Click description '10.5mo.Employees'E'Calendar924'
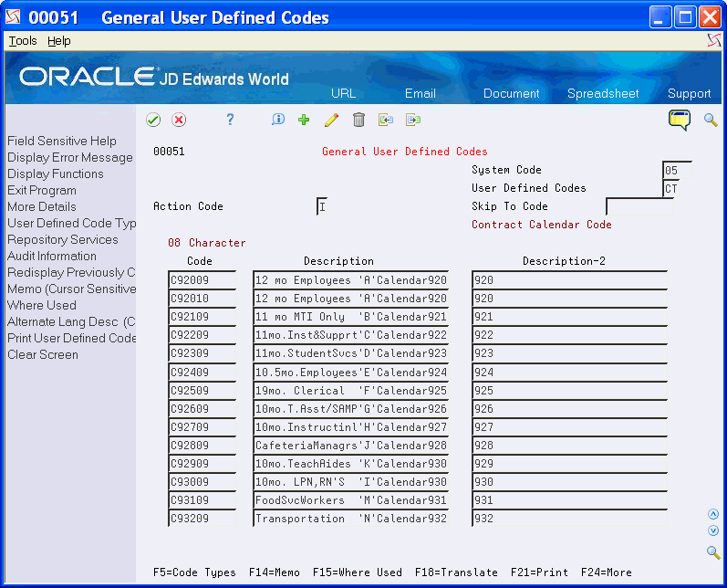The image size is (727, 588). click(x=351, y=373)
